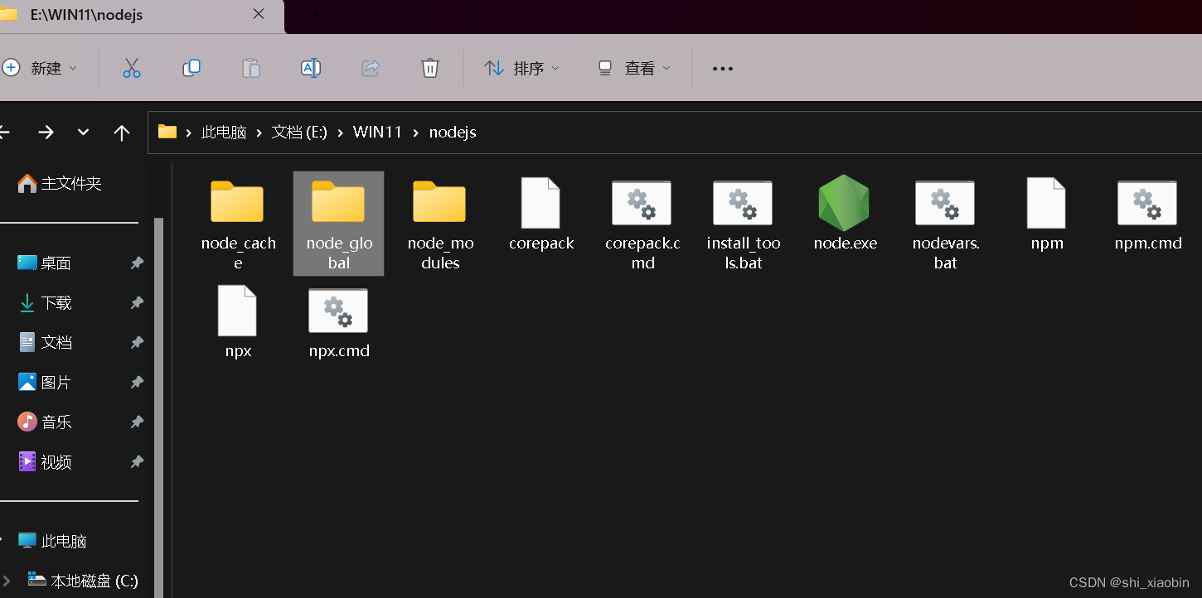Select the node_modules folder

tap(440, 224)
